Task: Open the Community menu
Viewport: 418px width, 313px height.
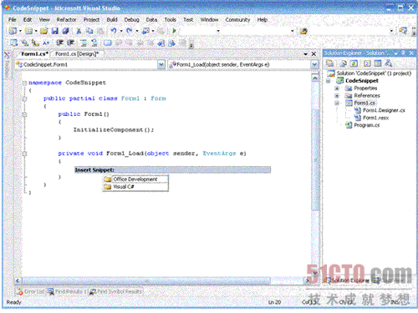Action: pos(237,20)
